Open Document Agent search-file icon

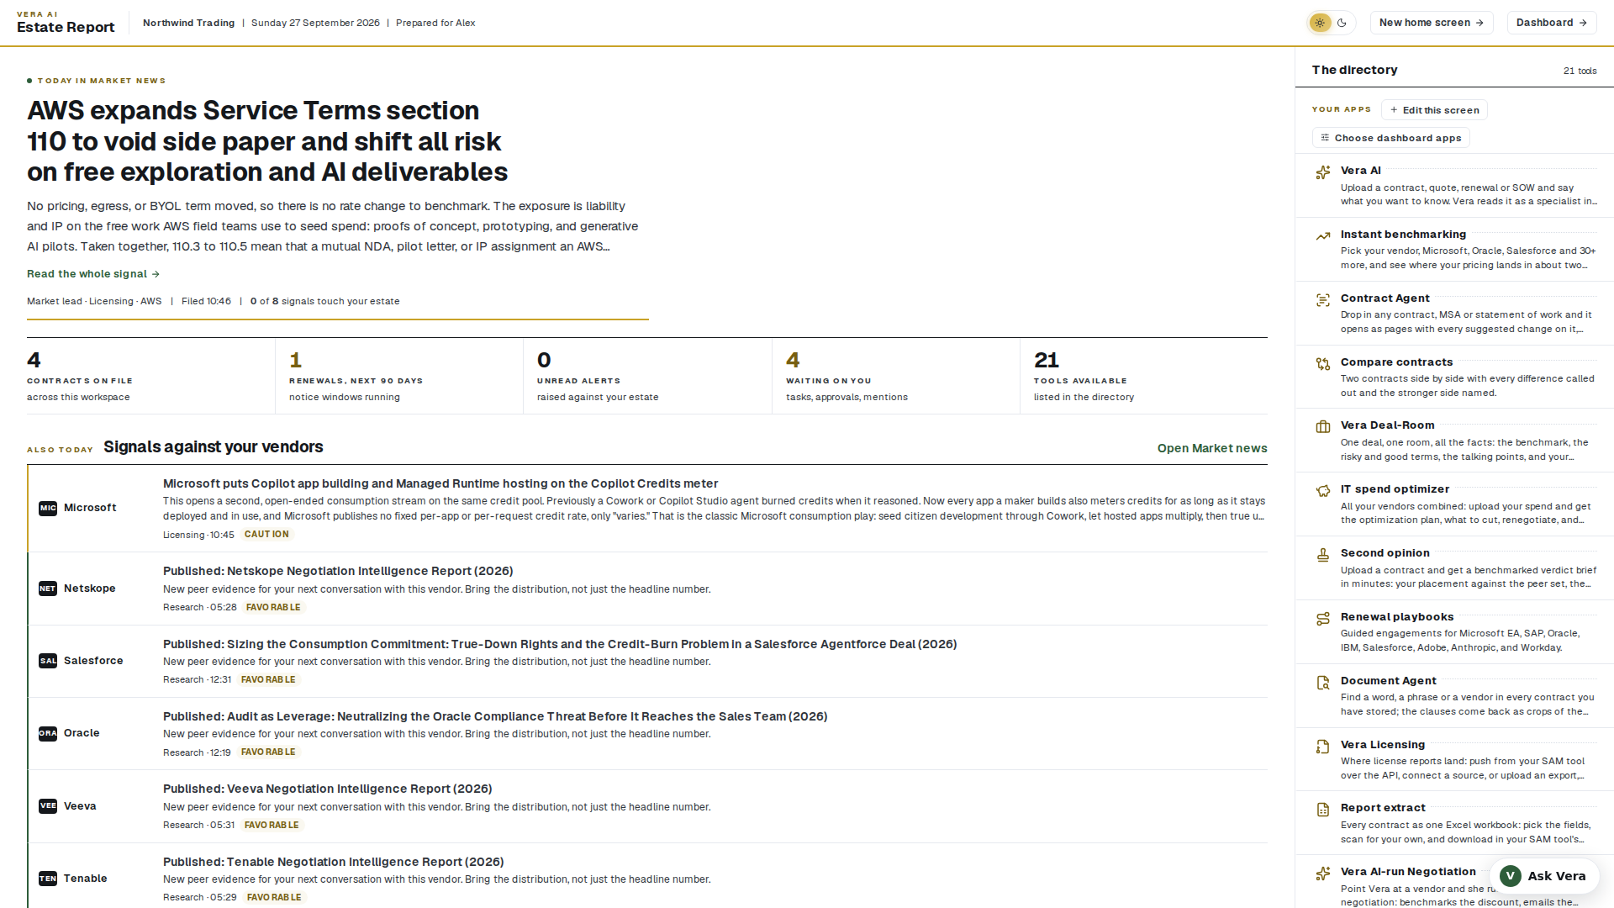pos(1323,683)
